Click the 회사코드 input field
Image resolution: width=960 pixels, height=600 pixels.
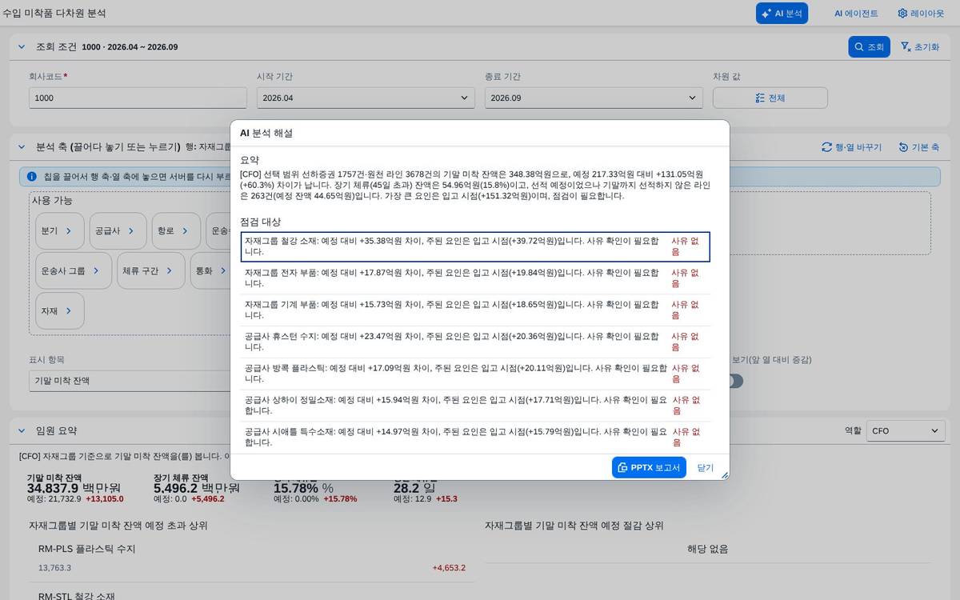click(x=138, y=98)
